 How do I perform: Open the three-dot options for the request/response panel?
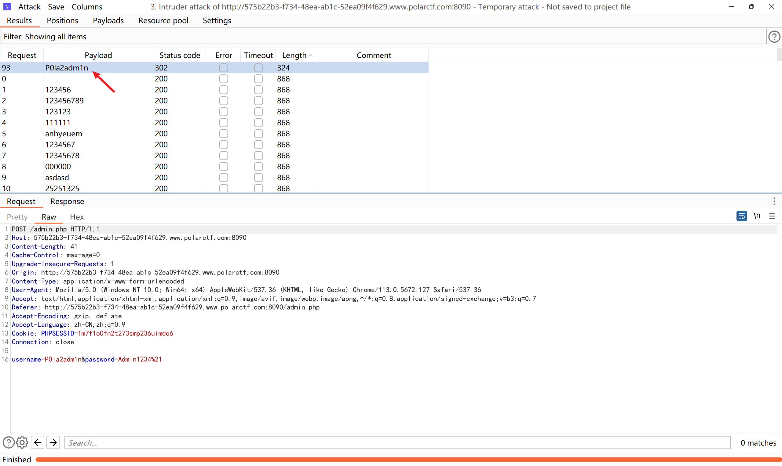[x=774, y=201]
